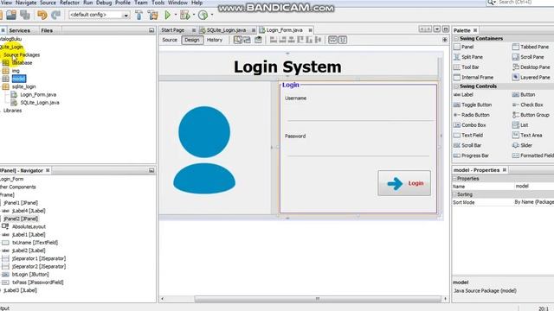The height and width of the screenshot is (311, 554).
Task: Select Progress Bar in the Palette
Action: click(471, 155)
